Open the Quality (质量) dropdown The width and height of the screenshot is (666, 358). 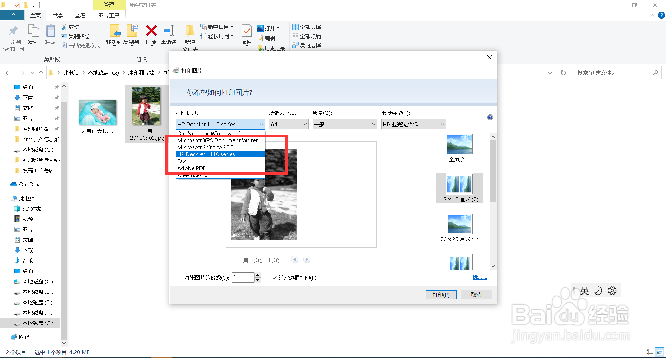345,124
